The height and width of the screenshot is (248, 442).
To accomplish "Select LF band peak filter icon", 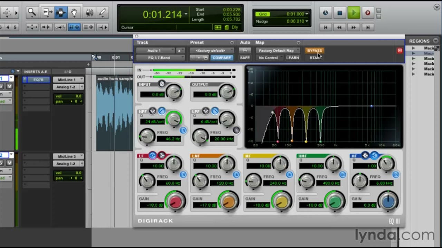I will point(153,156).
